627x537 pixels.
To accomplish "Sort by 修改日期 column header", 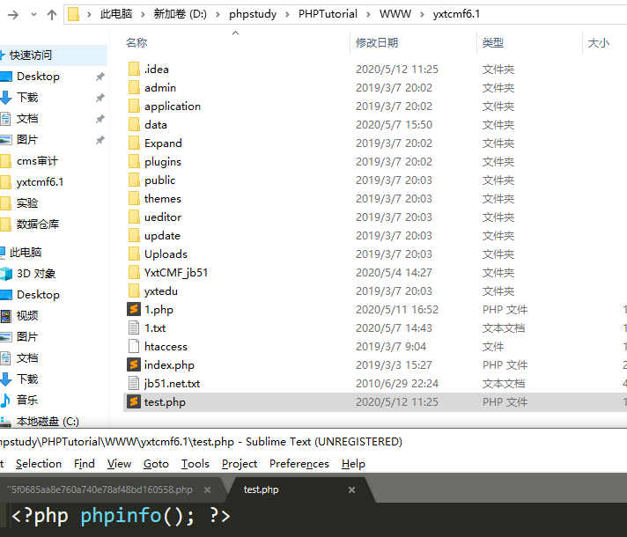I will (x=377, y=43).
